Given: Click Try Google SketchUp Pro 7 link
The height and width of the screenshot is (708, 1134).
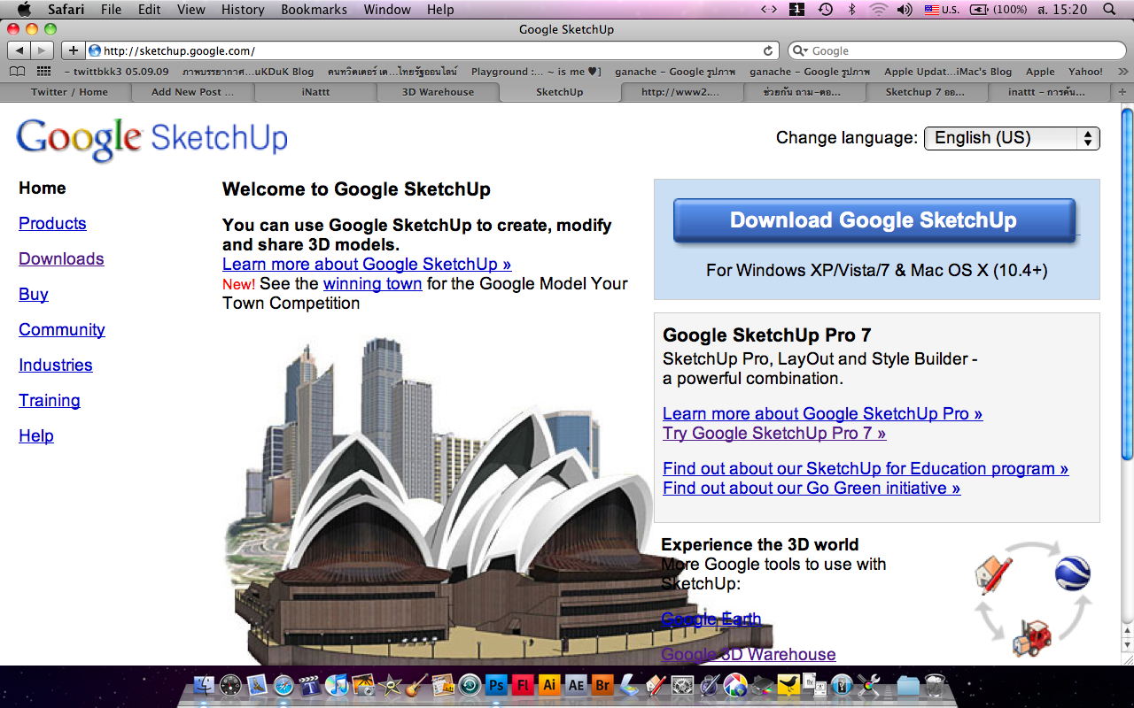Looking at the screenshot, I should (774, 434).
